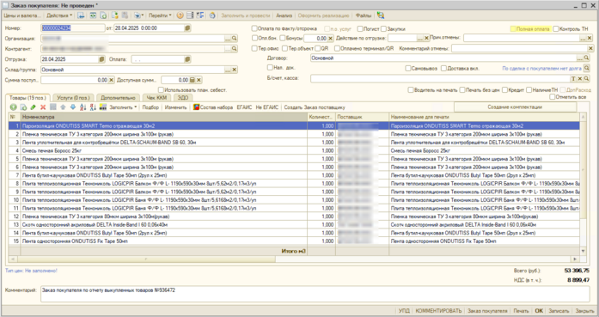Toggle Контроль ТН checkbox
599x317 pixels.
pos(556,28)
